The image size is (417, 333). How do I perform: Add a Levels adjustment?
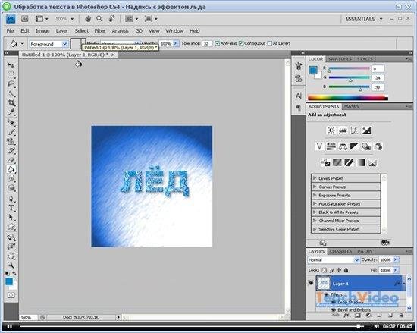point(343,130)
